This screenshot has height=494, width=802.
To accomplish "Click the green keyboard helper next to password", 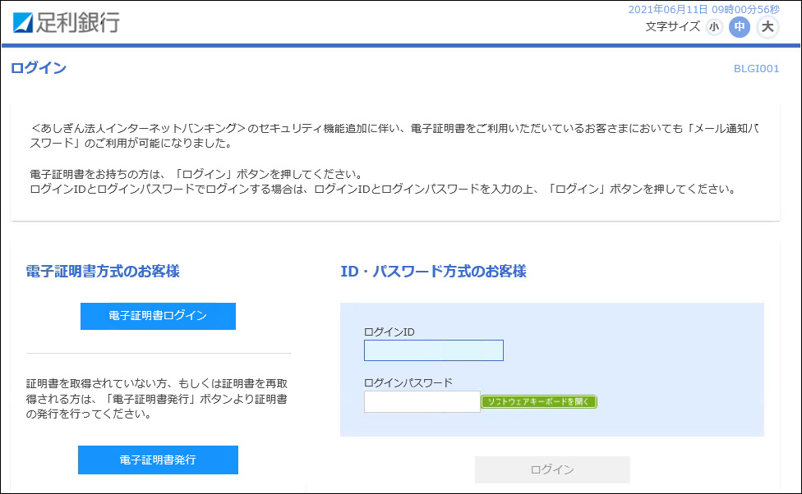I will pyautogui.click(x=540, y=401).
